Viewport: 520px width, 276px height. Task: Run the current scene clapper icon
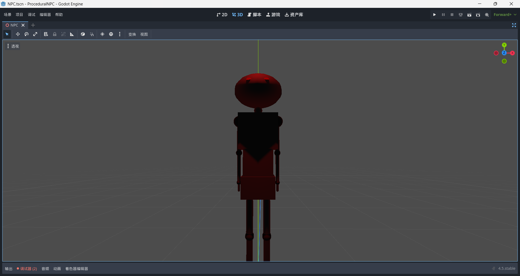tap(469, 15)
